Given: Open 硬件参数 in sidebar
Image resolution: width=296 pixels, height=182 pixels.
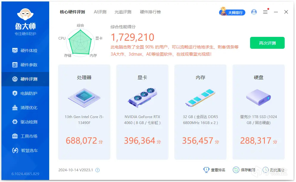Looking at the screenshot, I should pyautogui.click(x=25, y=65).
